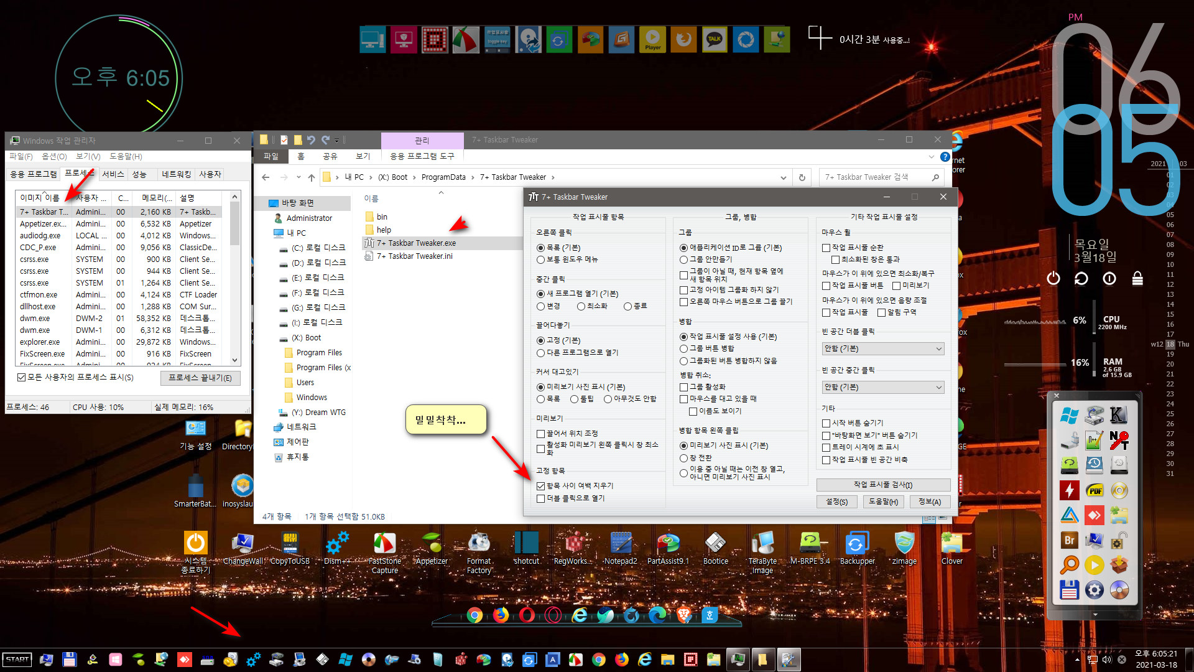Click the restart icon in the clock widget

[x=1081, y=278]
